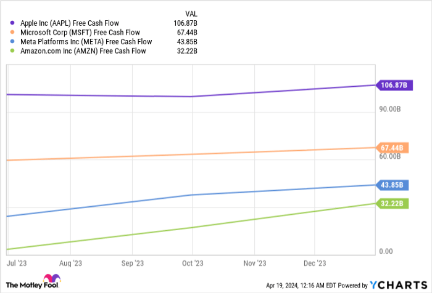Select 'Apple Inc (AAPL) Free Cash Flow' legend label
Screen dimensions: 432x293
coord(70,23)
